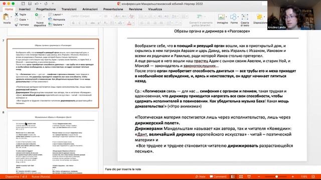The width and height of the screenshot is (321, 180).
Task: Switch to Normal view in status bar
Action: (x=233, y=176)
